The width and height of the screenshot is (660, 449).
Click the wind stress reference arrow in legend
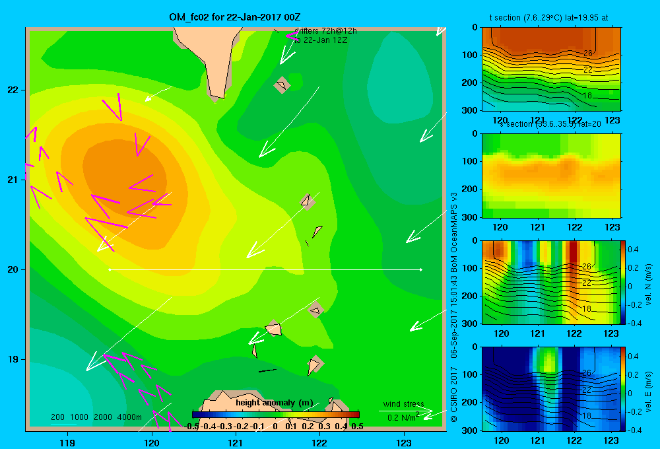click(x=406, y=411)
